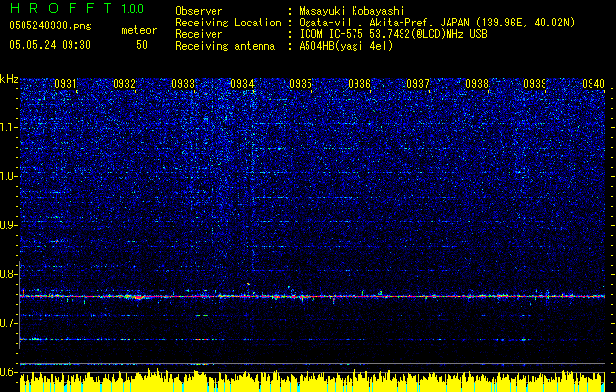Click the Receiver label
Viewport: 616px width, 392px height.
click(199, 34)
